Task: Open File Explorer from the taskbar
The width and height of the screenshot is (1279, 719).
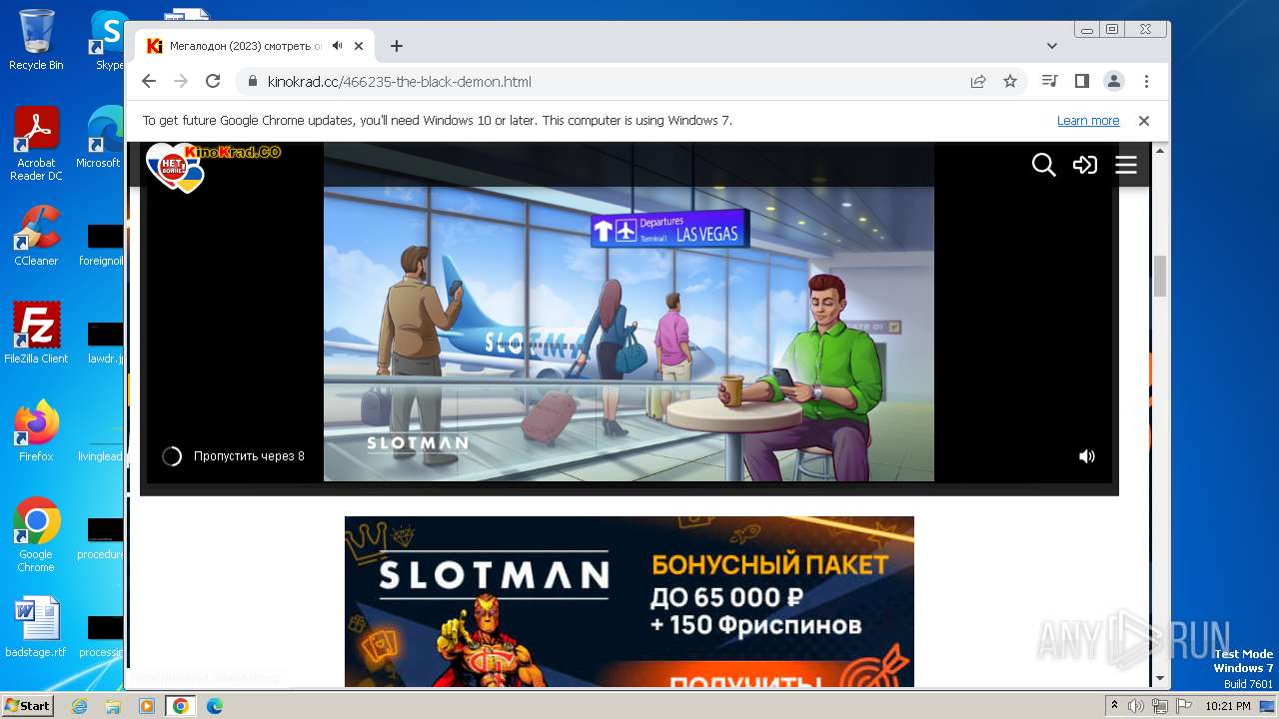Action: coord(113,706)
